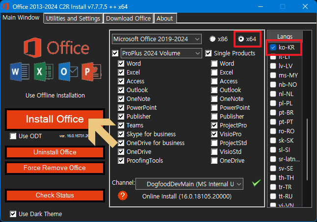Minimize the C2R Install window
317x222 pixels.
[x=261, y=6]
